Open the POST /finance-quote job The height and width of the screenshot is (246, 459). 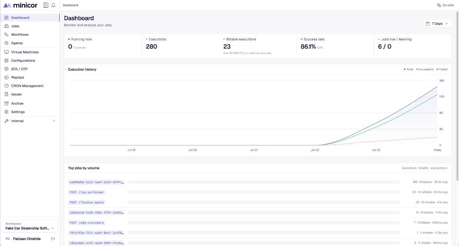tap(87, 203)
